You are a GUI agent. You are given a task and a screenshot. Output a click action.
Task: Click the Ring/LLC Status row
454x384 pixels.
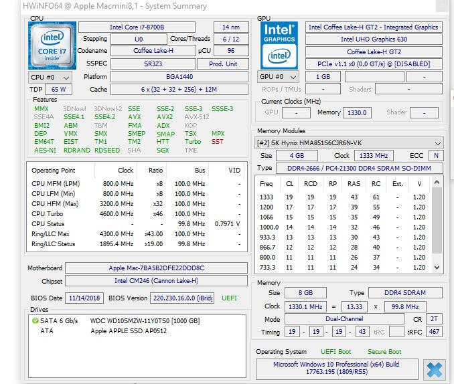click(x=136, y=244)
